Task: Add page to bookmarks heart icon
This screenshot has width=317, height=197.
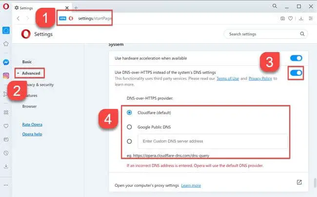Action: [291, 18]
